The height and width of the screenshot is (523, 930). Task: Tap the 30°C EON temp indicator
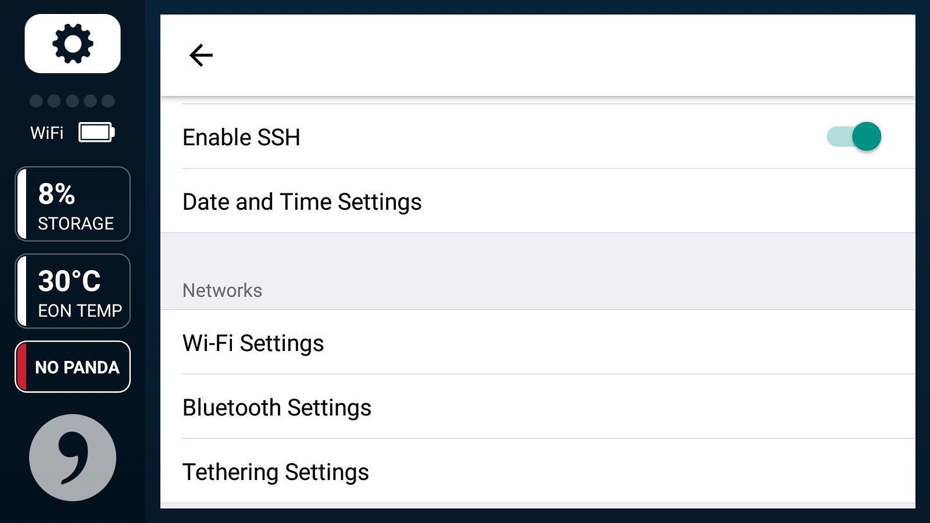coord(73,291)
